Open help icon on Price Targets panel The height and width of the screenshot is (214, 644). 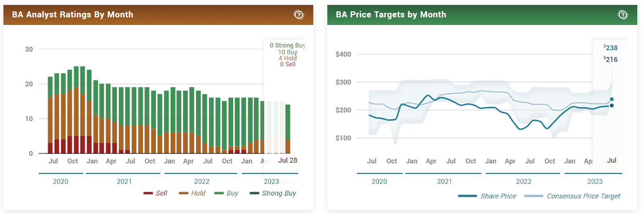(x=623, y=15)
